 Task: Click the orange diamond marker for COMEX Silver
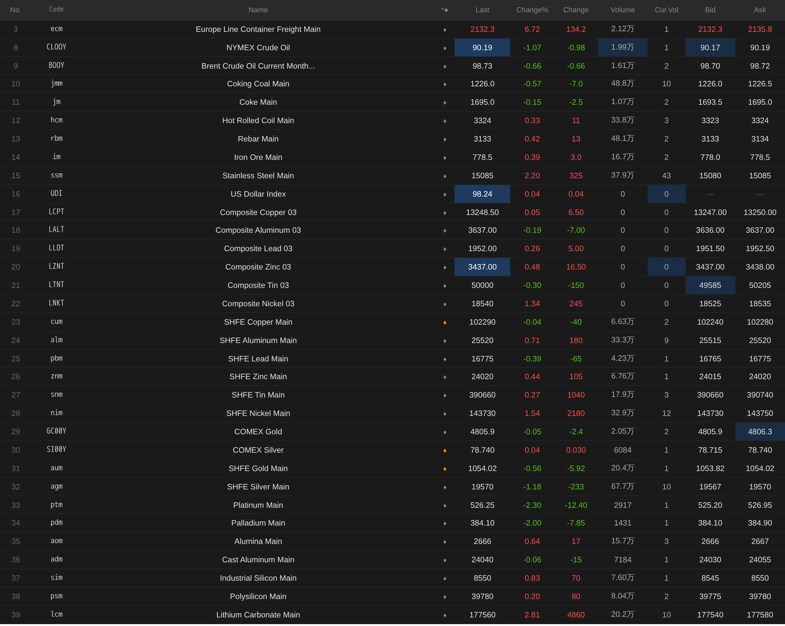coord(445,451)
